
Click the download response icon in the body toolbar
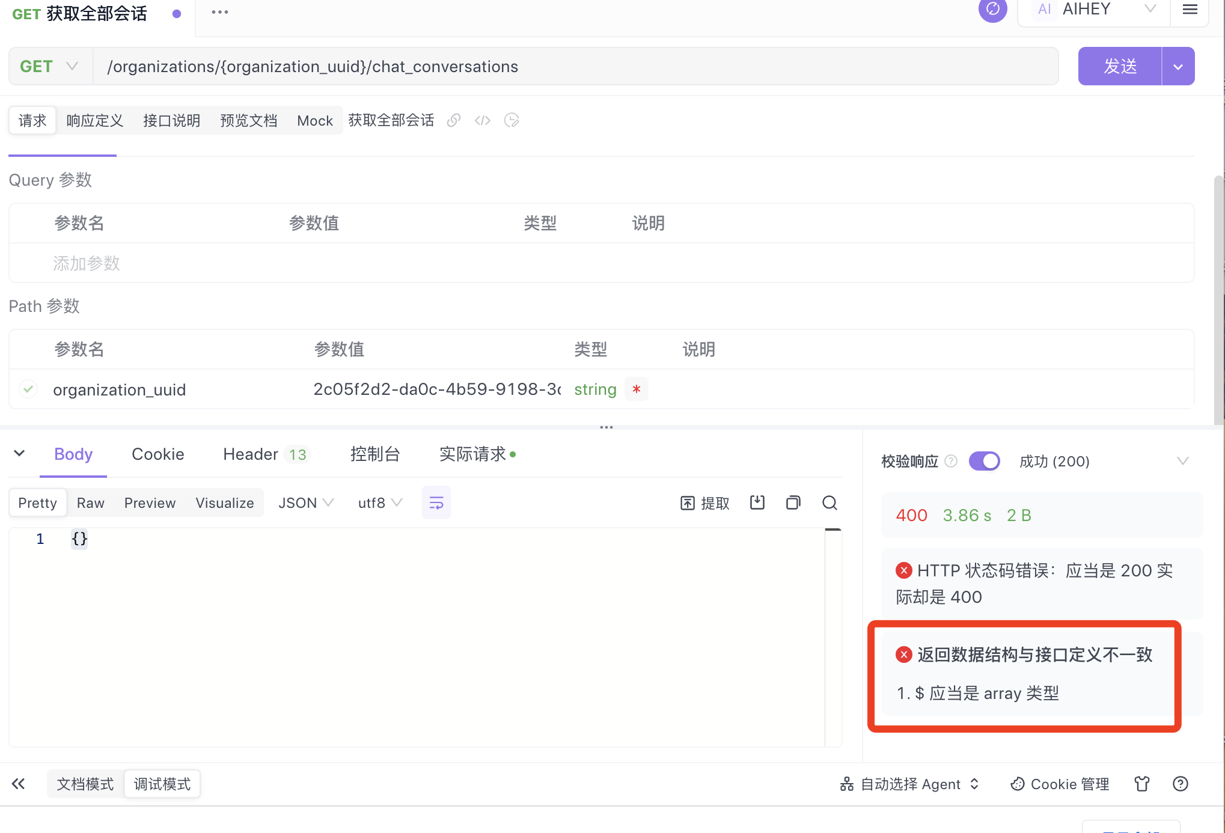(x=757, y=502)
